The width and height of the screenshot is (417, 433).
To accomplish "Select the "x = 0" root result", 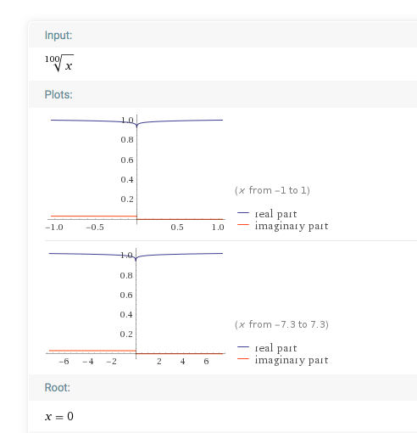I will coord(59,416).
